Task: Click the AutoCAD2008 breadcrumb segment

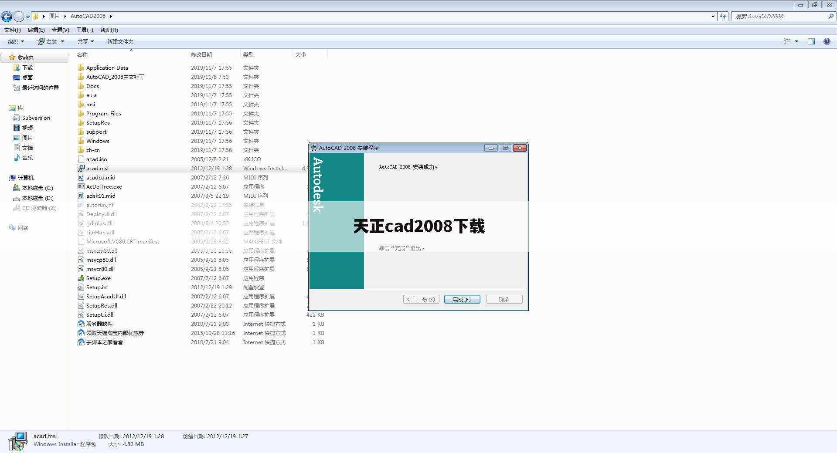Action: (88, 16)
